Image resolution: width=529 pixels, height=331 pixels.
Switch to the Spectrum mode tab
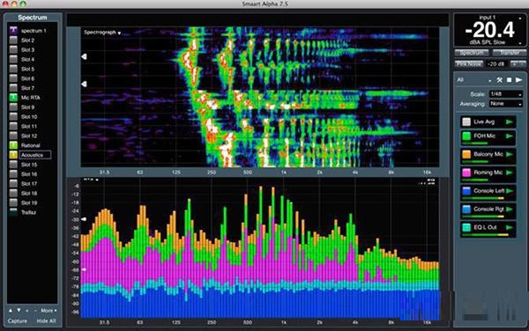click(472, 53)
